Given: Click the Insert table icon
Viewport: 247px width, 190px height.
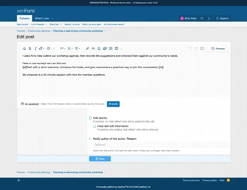Looking at the screenshot, I should [x=117, y=49].
